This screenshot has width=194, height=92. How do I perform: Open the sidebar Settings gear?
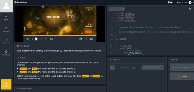point(6,53)
